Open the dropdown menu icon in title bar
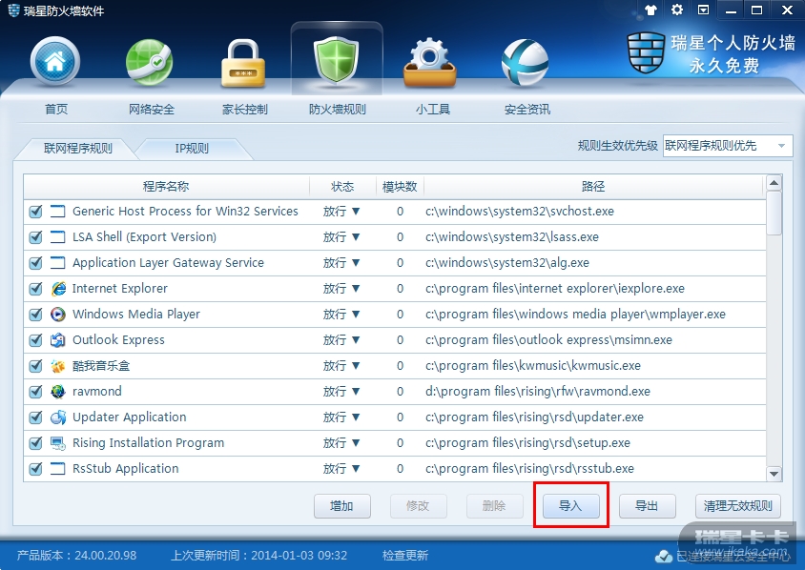The height and width of the screenshot is (570, 805). (703, 10)
